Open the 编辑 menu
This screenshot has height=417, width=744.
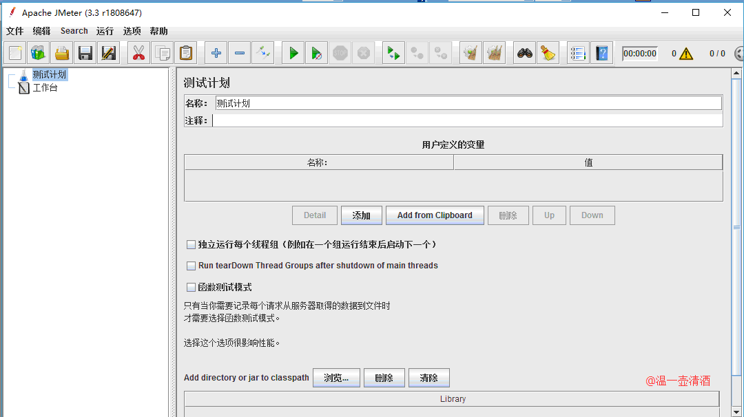[x=42, y=31]
